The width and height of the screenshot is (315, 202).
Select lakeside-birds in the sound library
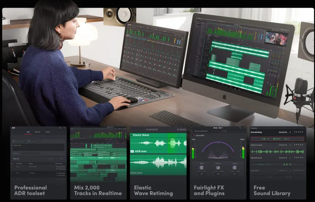pos(256,158)
